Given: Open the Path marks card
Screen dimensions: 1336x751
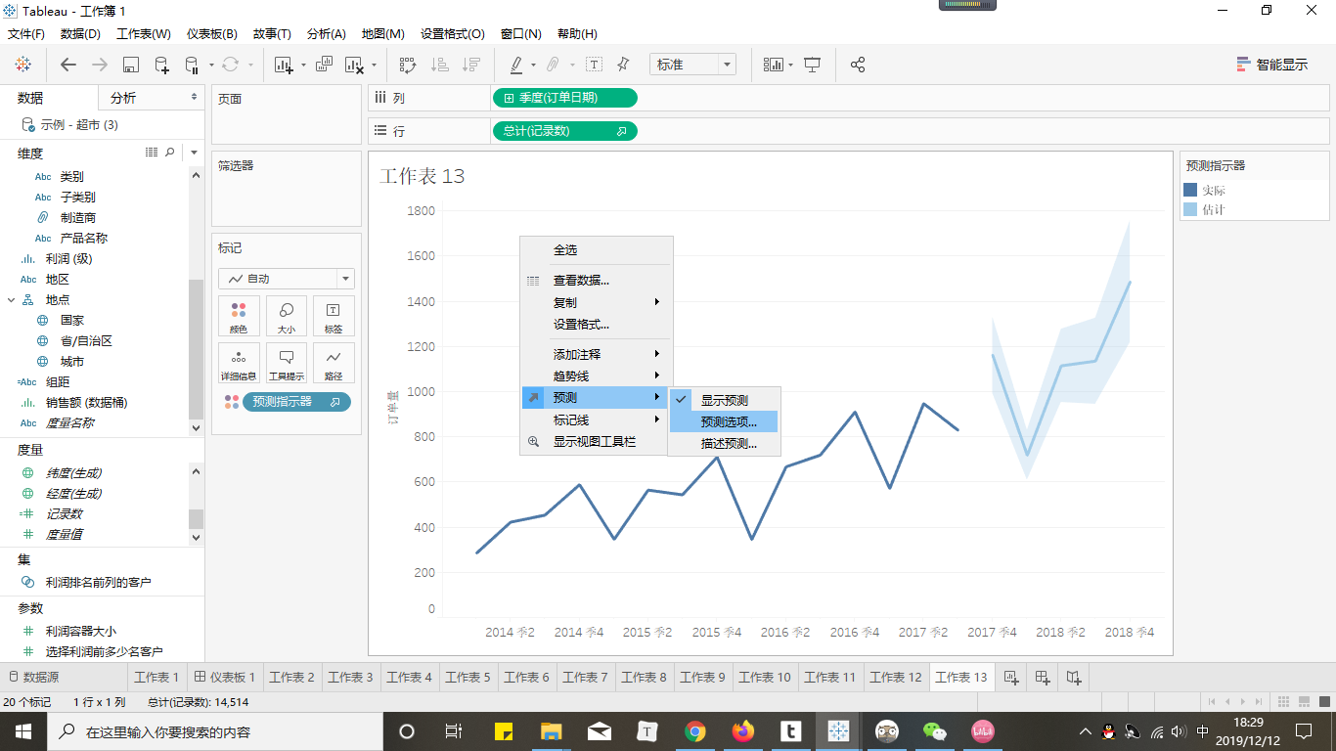Looking at the screenshot, I should point(334,363).
